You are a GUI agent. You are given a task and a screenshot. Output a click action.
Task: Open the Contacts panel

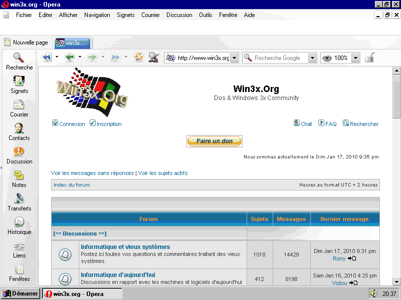pos(19,131)
